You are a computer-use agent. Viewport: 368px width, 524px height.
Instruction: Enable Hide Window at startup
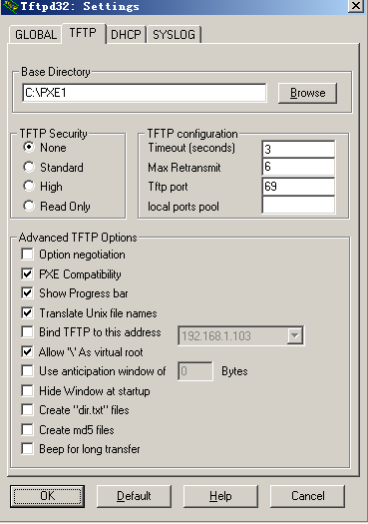pos(27,390)
